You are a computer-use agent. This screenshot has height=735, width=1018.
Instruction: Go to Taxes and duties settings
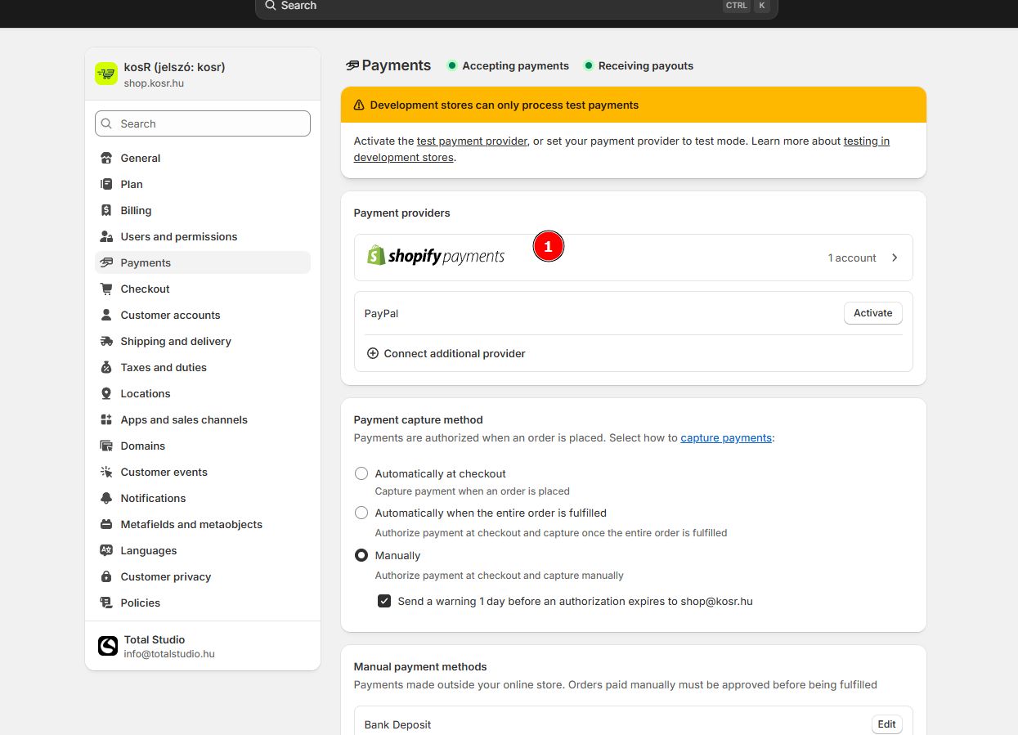pos(164,367)
